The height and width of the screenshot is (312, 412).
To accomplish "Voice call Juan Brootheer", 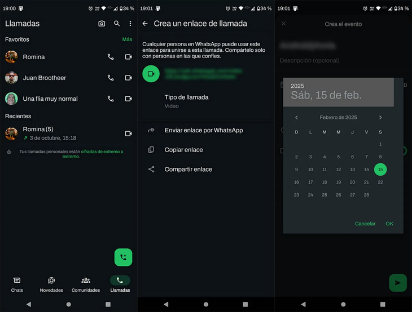I will click(111, 78).
